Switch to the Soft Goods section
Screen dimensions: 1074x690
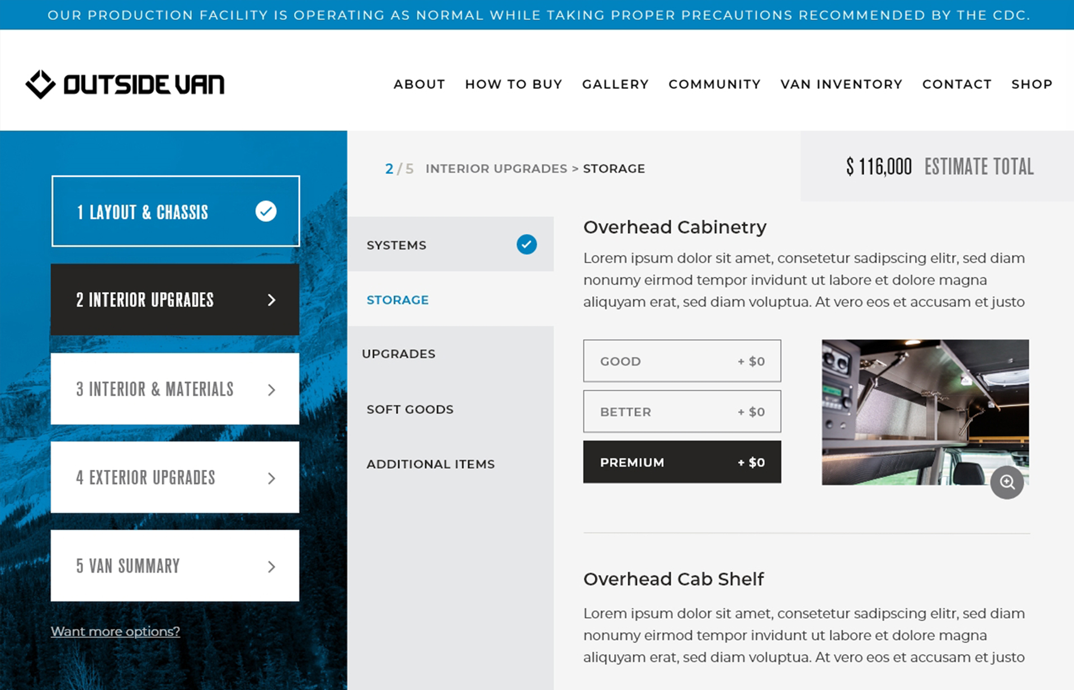pos(409,409)
